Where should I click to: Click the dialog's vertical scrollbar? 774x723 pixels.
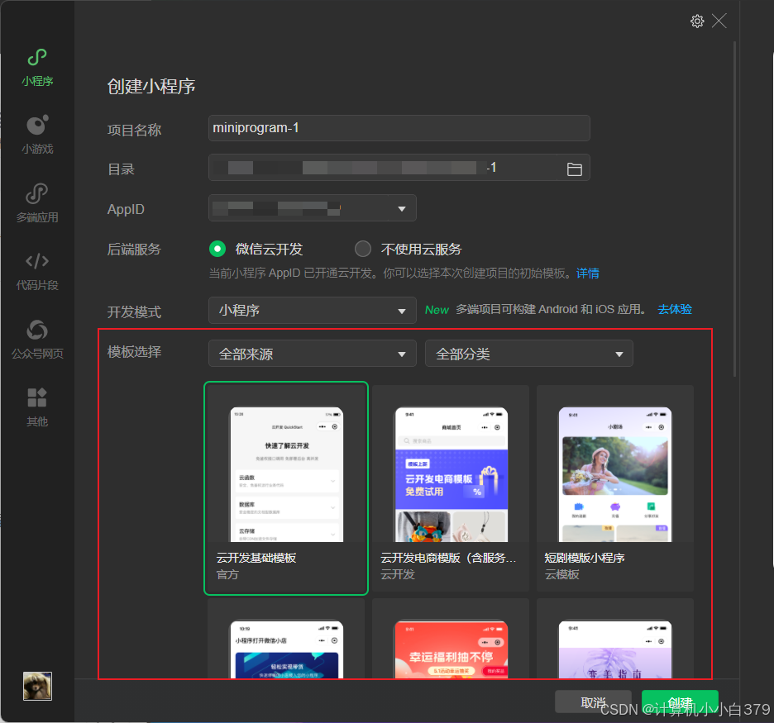[734, 210]
